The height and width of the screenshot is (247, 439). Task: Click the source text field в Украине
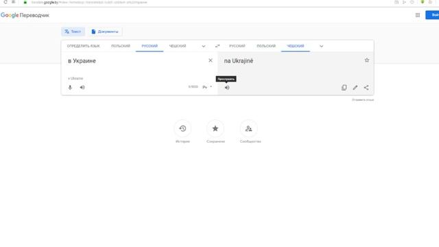pyautogui.click(x=82, y=61)
